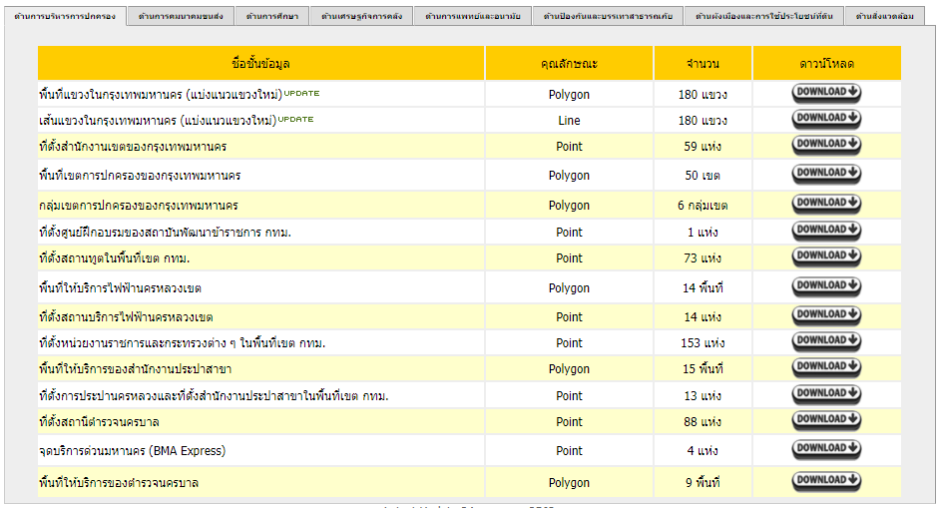Click the 153 แห่ง count cell
This screenshot has height=508, width=940.
(703, 343)
